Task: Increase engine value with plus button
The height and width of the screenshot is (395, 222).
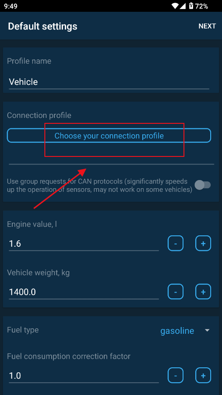Action: coord(203,244)
